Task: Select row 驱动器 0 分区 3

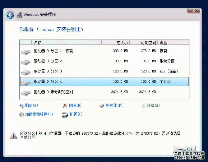Action: click(x=104, y=72)
